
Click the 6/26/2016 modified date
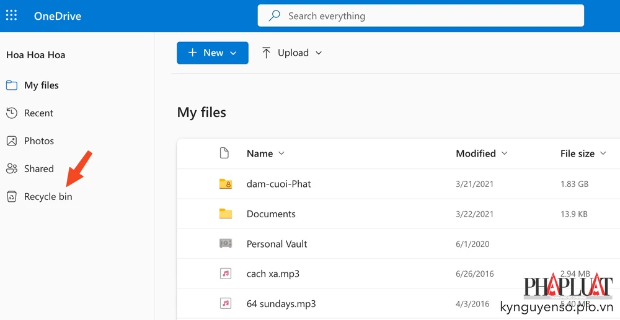click(474, 274)
